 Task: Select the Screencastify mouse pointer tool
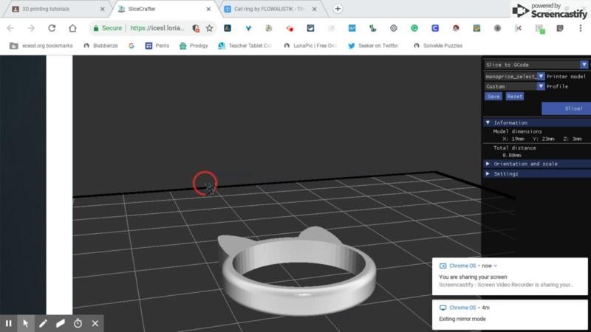tap(26, 323)
